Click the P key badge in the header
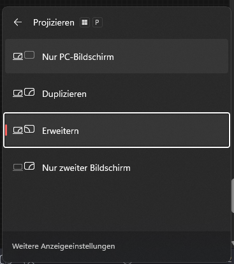Viewport: 234px width, 264px height. [98, 22]
